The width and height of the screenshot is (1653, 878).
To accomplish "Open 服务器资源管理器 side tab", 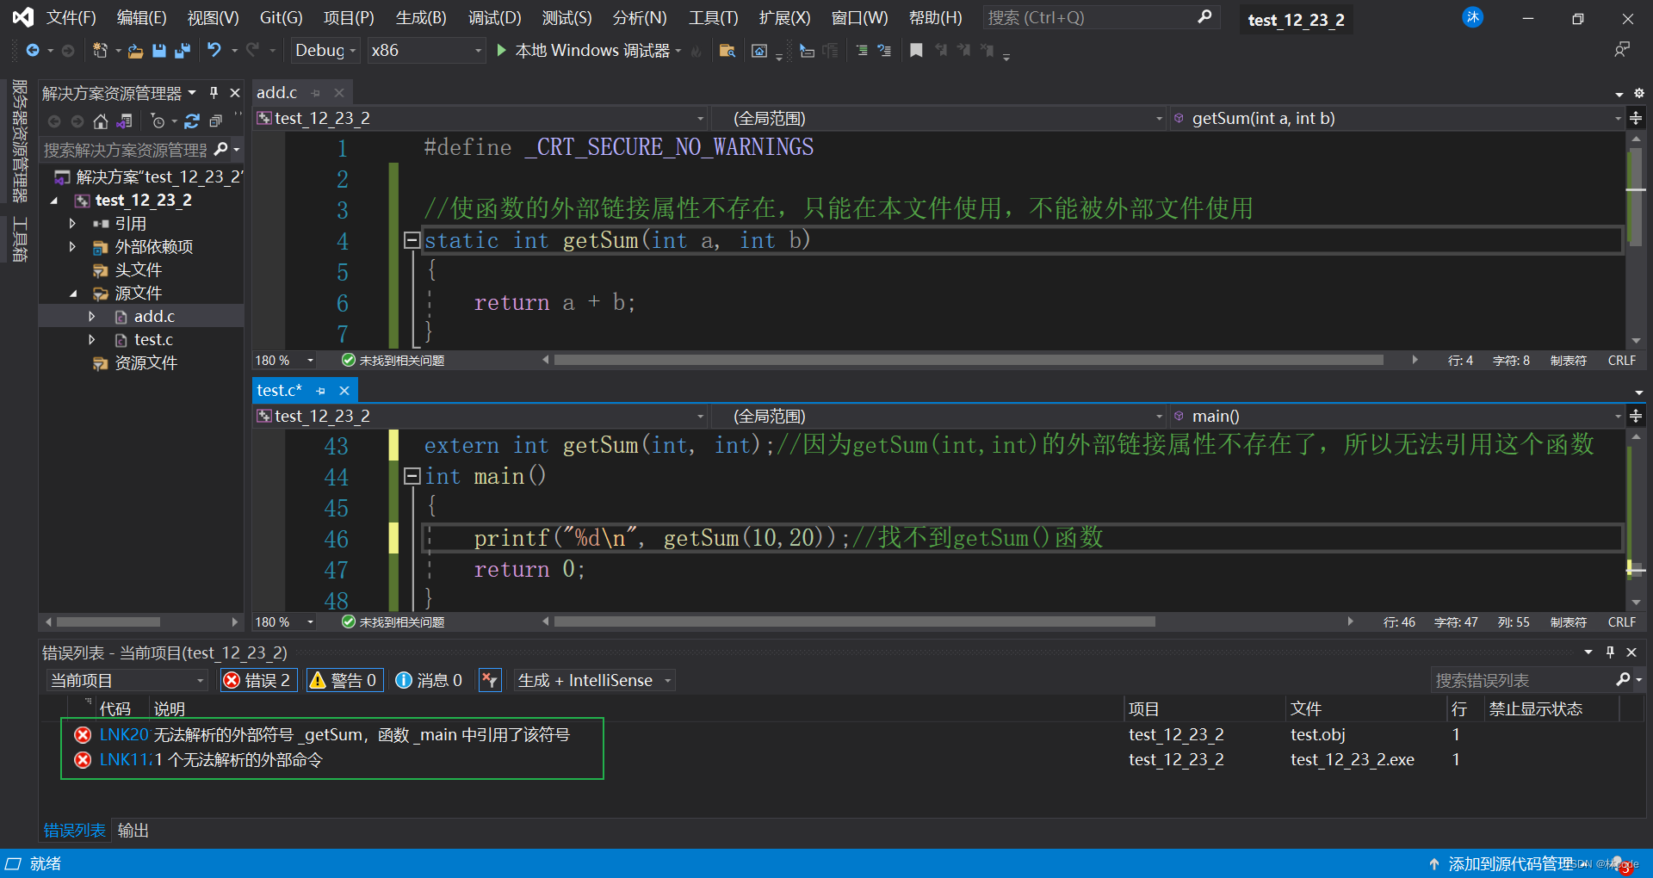I will click(19, 141).
